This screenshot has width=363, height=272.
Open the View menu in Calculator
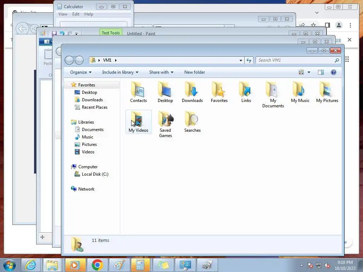[63, 14]
